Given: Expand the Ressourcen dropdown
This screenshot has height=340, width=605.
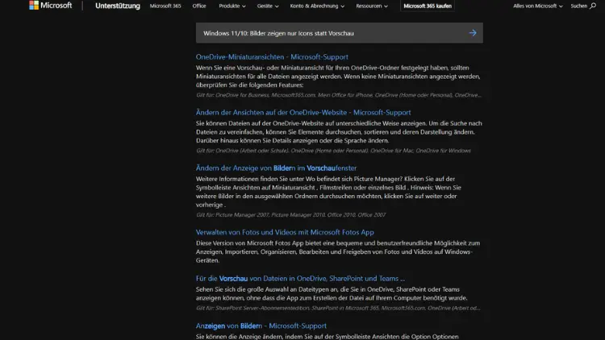Looking at the screenshot, I should pos(372,6).
